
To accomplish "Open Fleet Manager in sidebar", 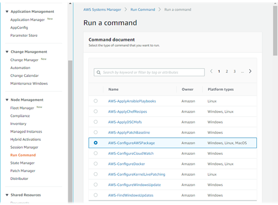I will (x=22, y=108).
